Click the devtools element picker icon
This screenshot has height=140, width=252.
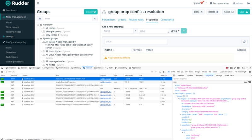click(x=2, y=68)
